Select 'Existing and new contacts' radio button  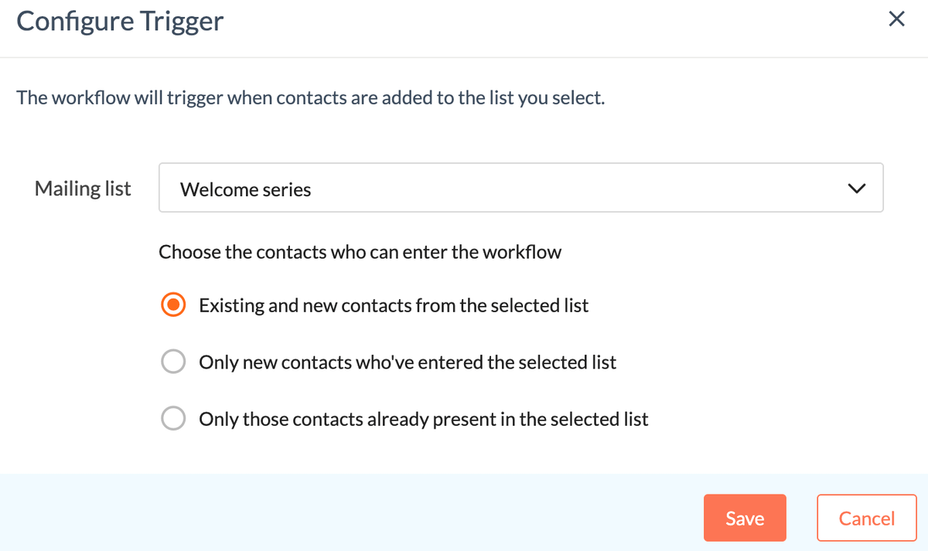172,305
